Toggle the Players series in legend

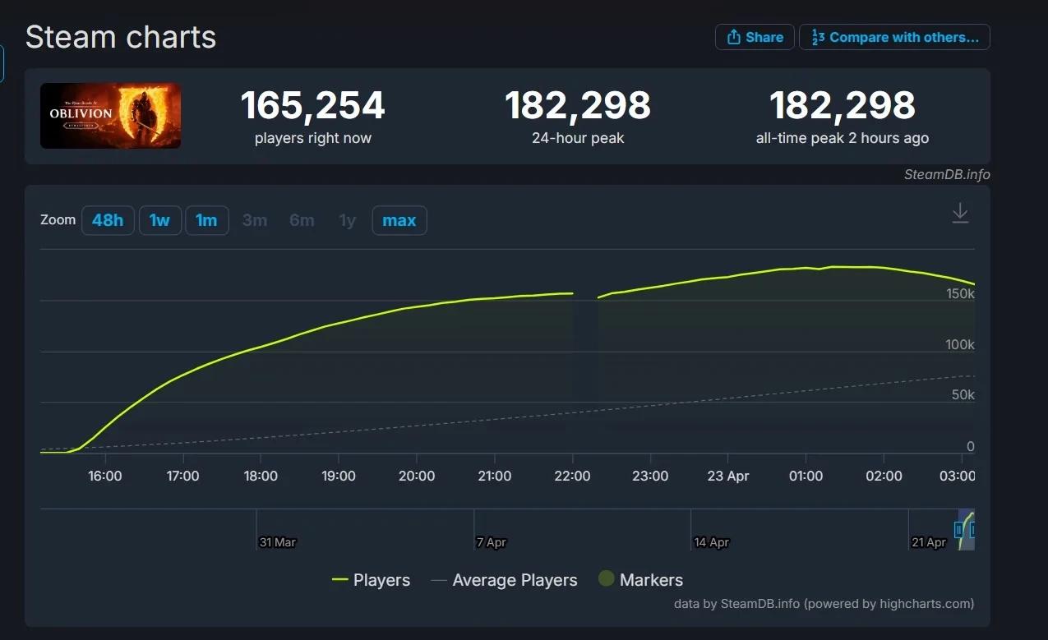coord(371,580)
